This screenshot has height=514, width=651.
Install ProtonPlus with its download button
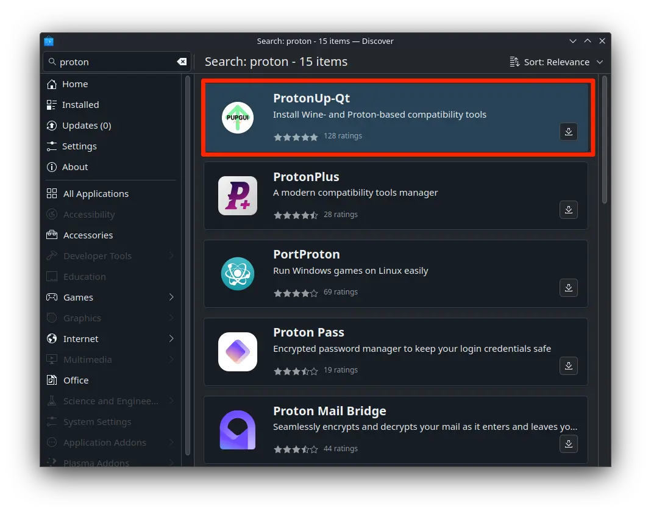[x=569, y=210]
